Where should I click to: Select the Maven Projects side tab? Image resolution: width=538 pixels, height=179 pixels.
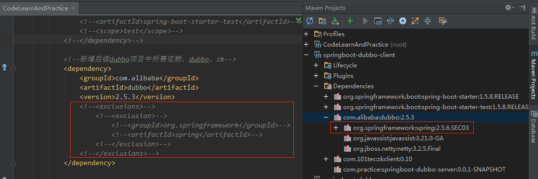click(x=534, y=75)
